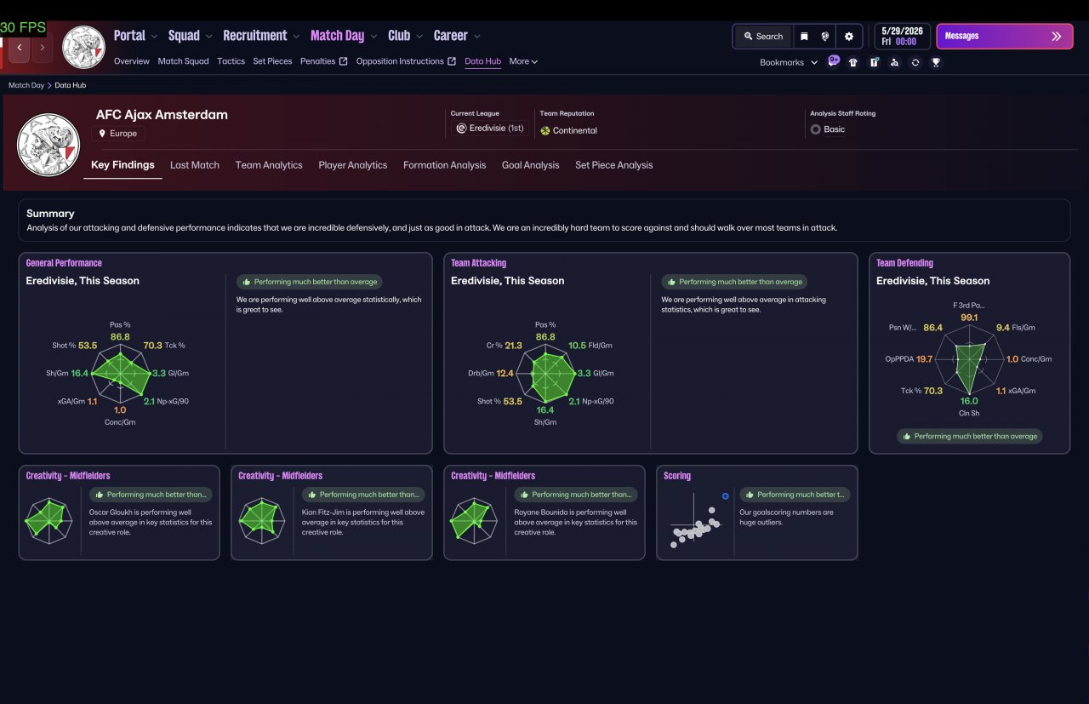Open the chat notifications icon showing 9+
The image size is (1089, 704).
click(x=833, y=61)
